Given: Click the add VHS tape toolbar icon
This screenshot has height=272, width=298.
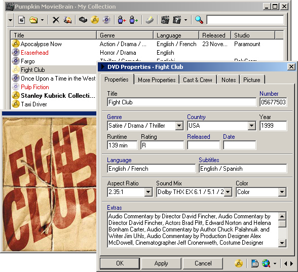Looking at the screenshot, I should pos(83,20).
